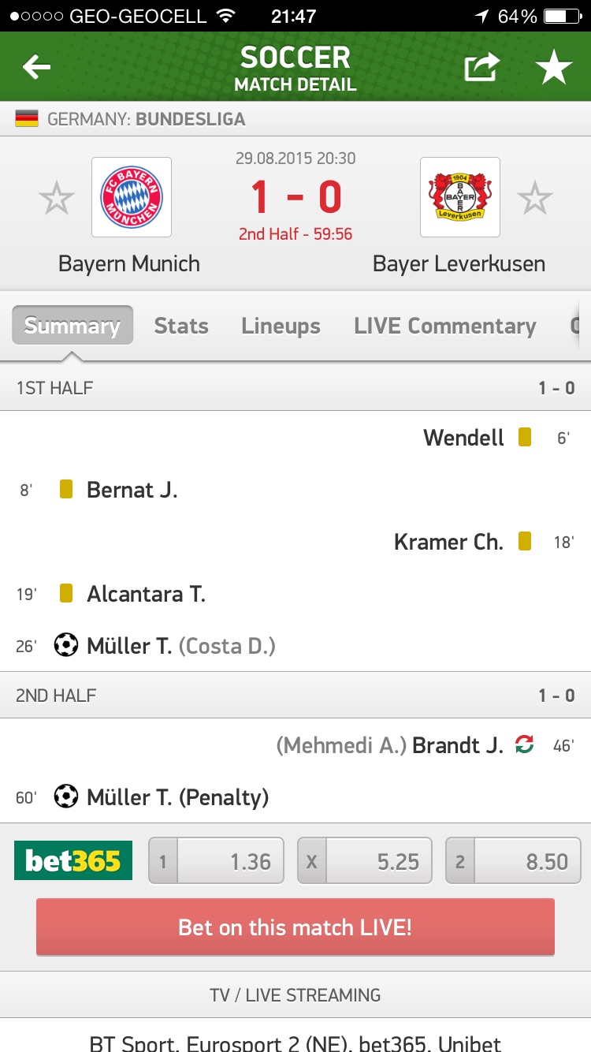Select draw odds 5.25
The width and height of the screenshot is (591, 1052).
point(365,860)
